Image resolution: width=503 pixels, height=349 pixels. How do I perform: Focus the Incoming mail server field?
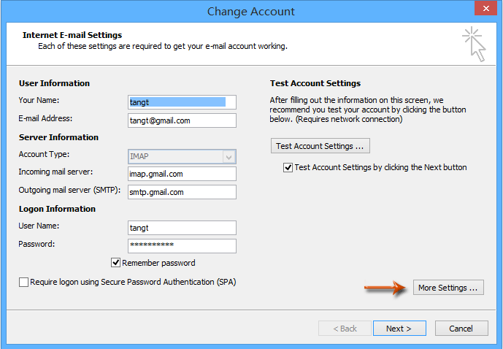[181, 174]
